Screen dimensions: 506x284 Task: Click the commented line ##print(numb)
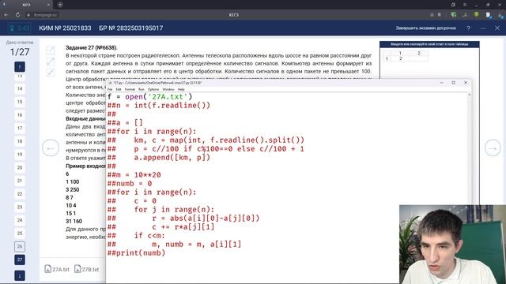pyautogui.click(x=136, y=252)
